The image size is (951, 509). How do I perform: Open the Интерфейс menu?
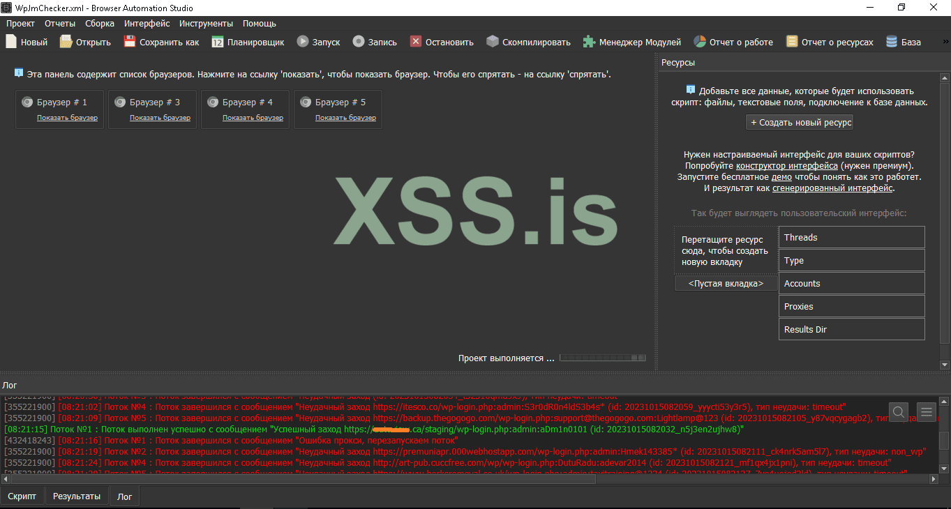[x=147, y=23]
